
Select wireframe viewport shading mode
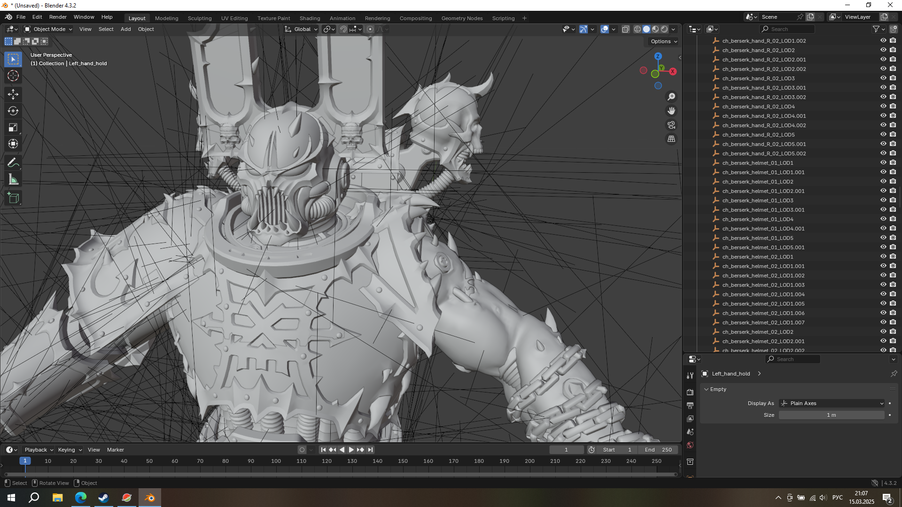(x=638, y=29)
